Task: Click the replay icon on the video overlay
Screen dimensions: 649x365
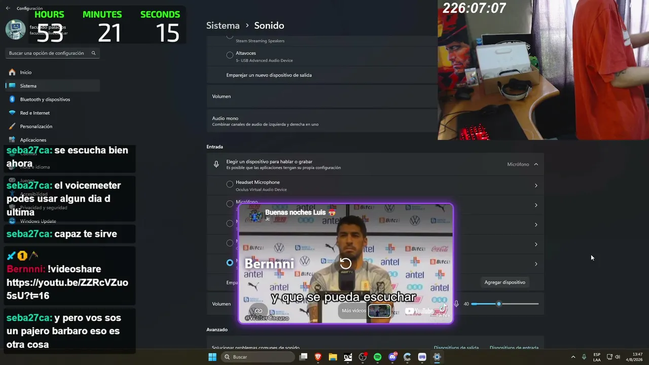Action: click(345, 264)
